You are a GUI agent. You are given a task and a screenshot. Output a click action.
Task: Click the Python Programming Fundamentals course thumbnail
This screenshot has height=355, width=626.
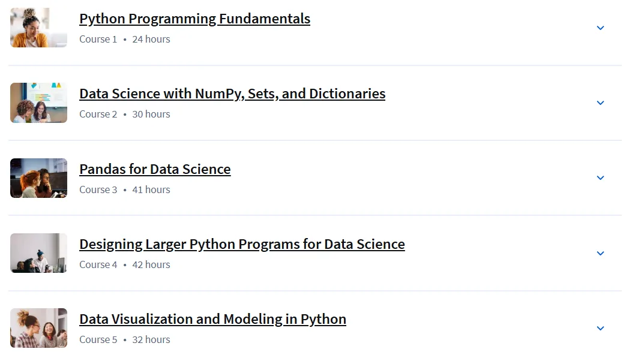click(x=39, y=28)
